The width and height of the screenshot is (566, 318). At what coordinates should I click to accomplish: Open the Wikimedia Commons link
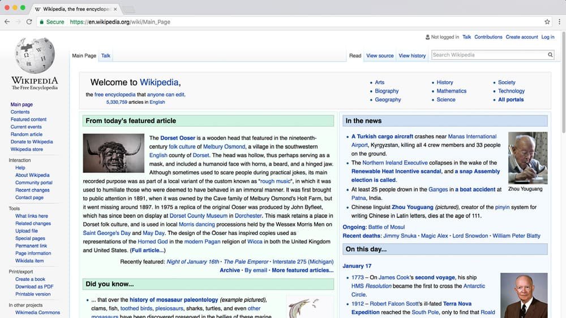click(37, 312)
